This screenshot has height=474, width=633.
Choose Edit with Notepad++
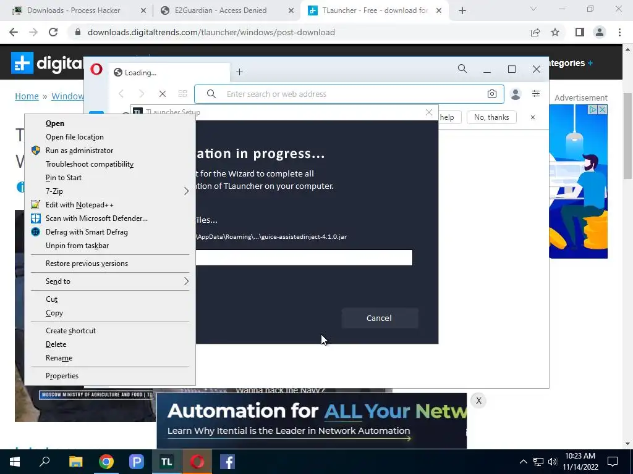point(110,205)
